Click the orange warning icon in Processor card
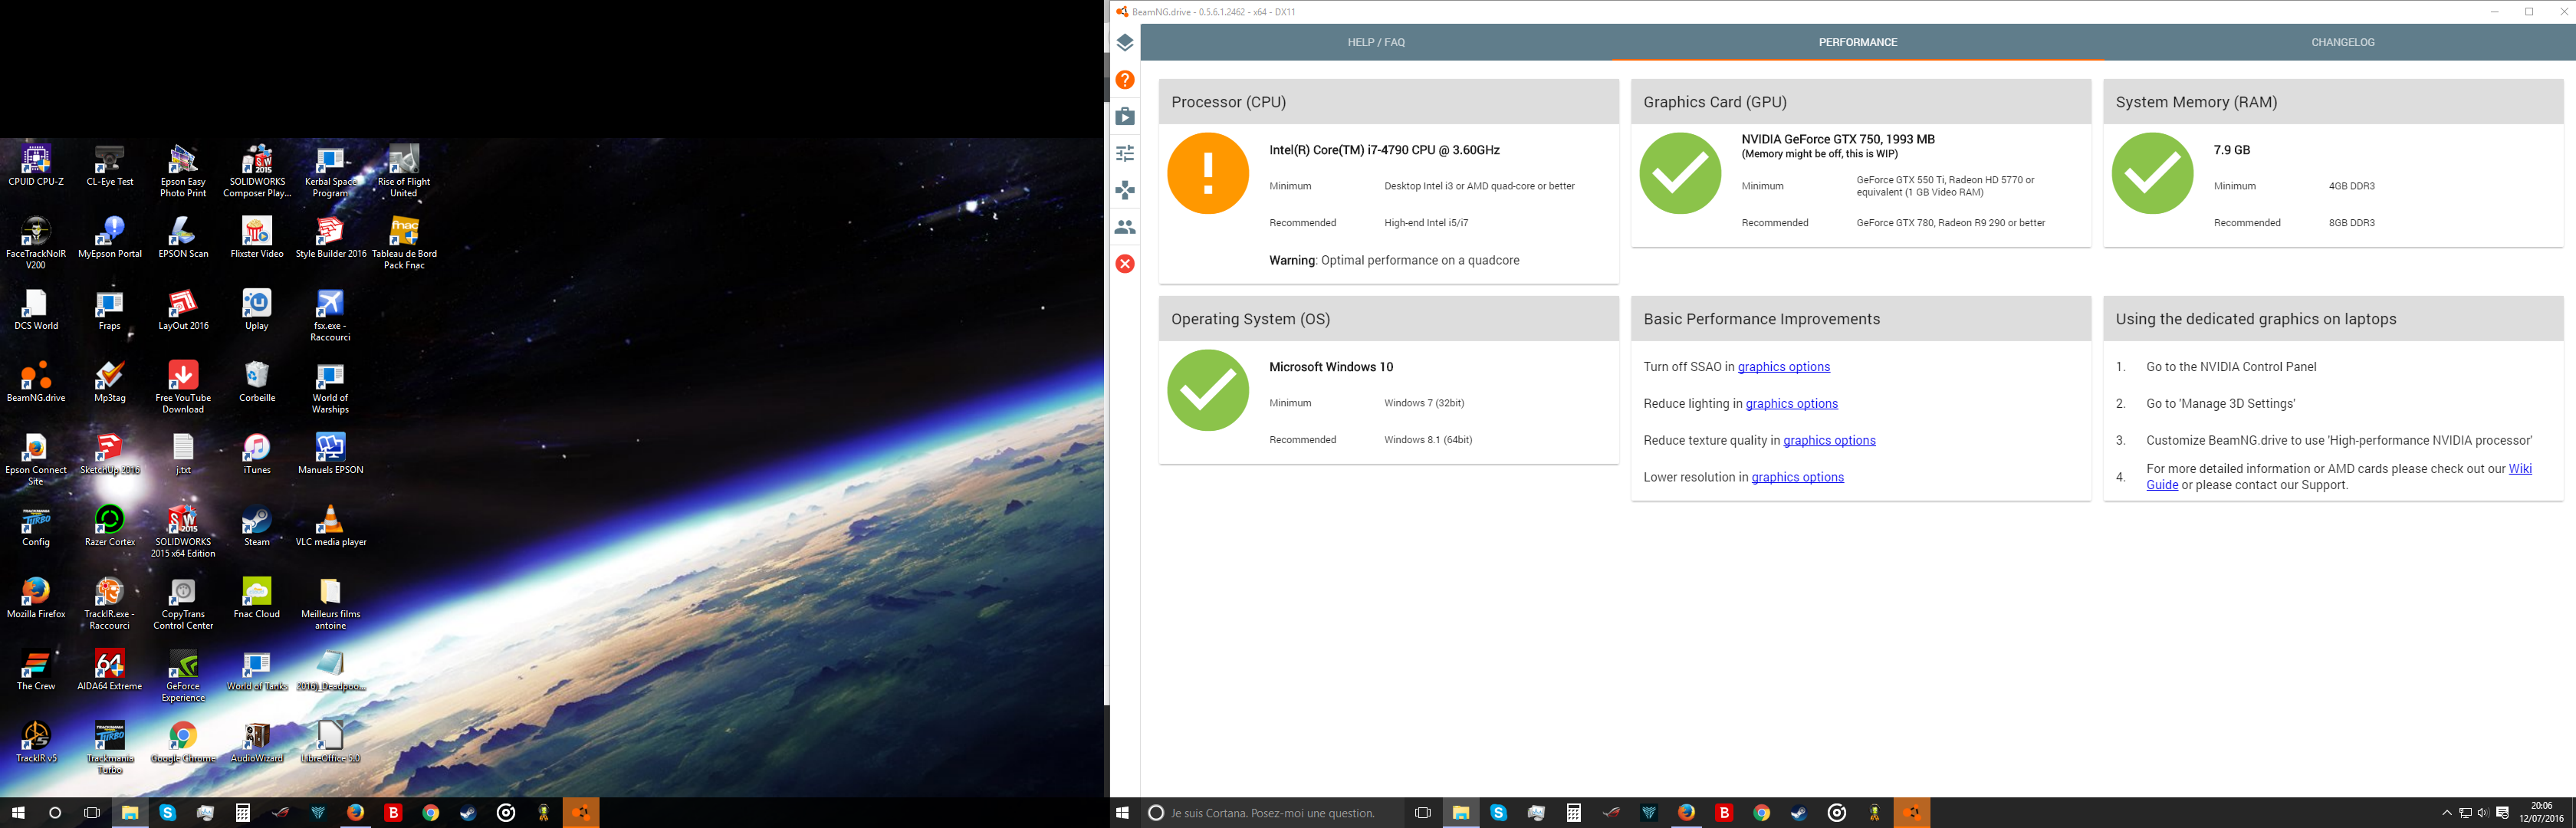 (1208, 173)
